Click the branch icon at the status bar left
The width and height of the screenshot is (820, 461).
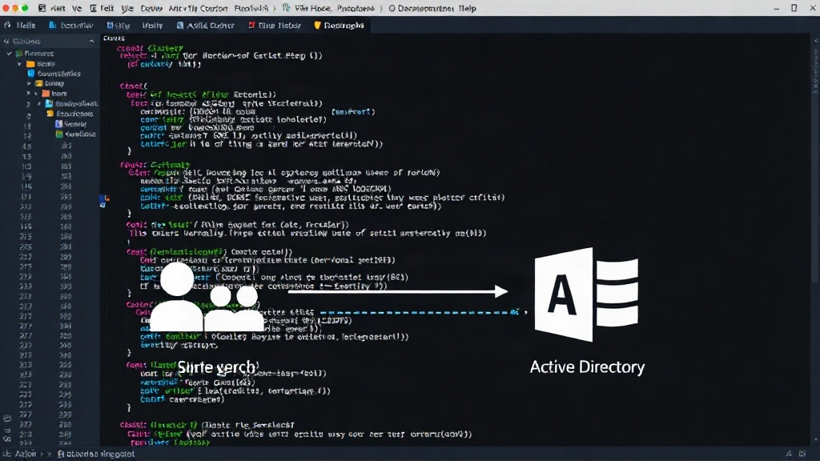[6, 454]
